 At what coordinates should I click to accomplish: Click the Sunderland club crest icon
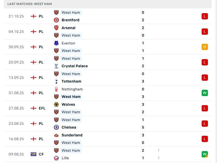[x=56, y=135]
